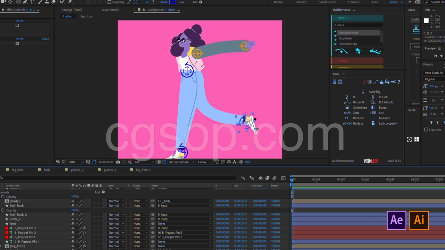Click the Duik Bones icon
The width and height of the screenshot is (445, 250).
tap(373, 107)
